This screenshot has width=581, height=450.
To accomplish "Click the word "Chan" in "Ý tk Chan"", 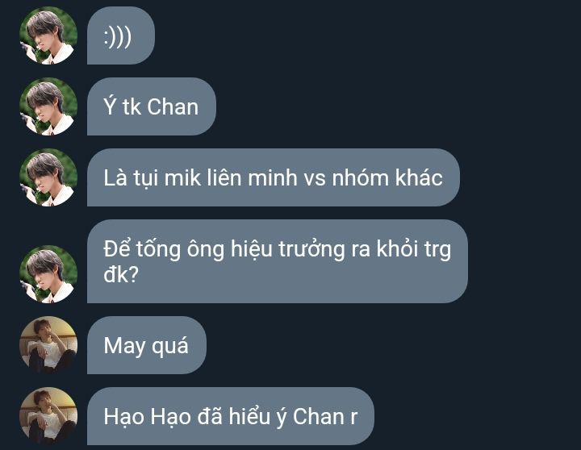I will 173,106.
